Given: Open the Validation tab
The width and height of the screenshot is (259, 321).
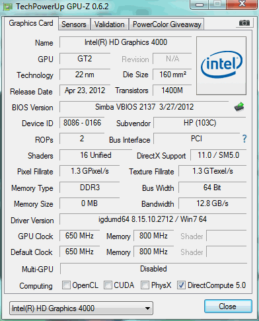Looking at the screenshot, I should click(110, 24).
